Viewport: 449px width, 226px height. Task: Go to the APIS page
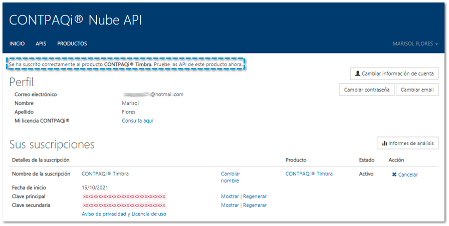pos(41,44)
